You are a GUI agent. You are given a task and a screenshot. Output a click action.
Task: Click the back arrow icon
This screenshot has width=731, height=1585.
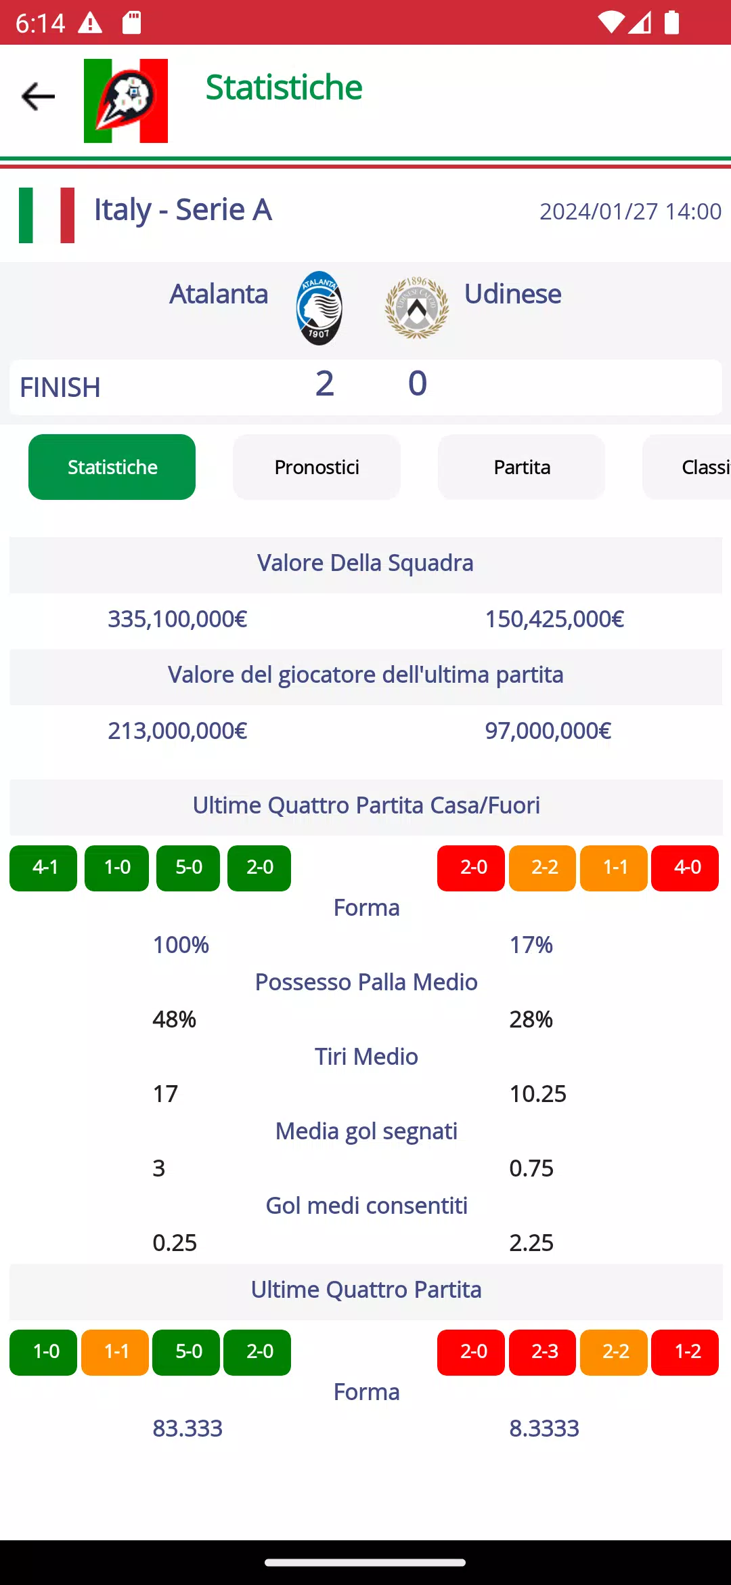[x=39, y=96]
